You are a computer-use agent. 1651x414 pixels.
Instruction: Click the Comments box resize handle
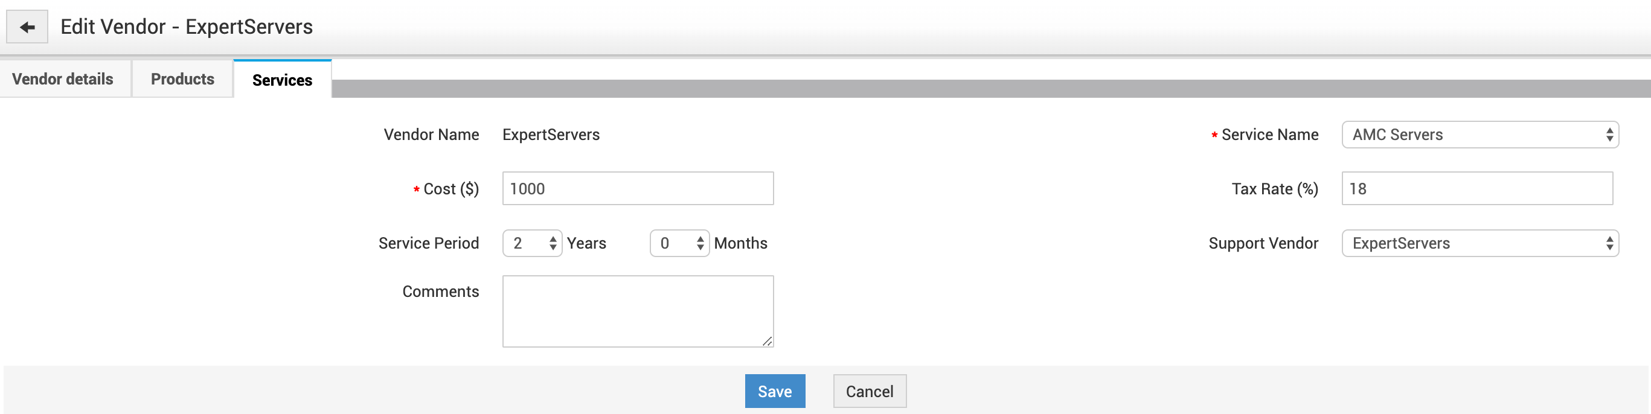(x=768, y=342)
